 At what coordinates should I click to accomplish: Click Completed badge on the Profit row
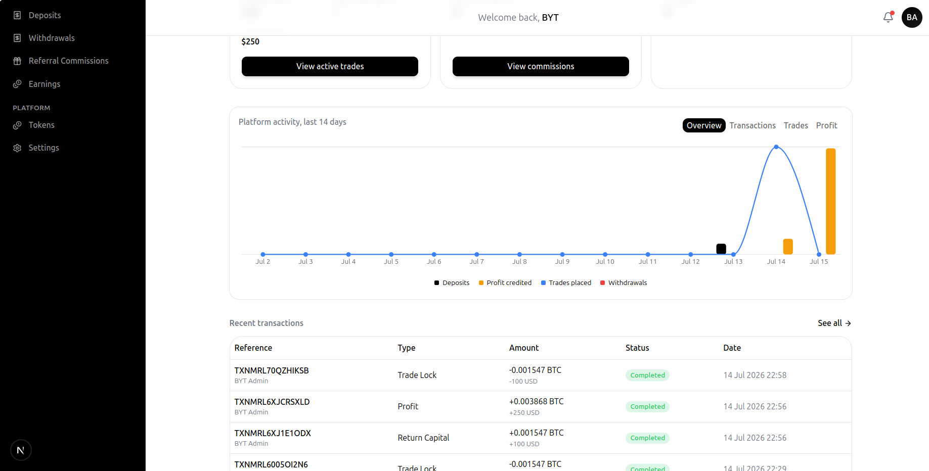click(x=647, y=407)
